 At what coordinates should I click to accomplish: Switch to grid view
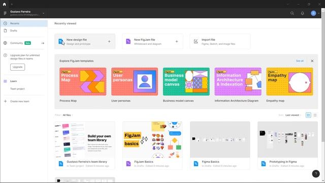tap(308, 115)
